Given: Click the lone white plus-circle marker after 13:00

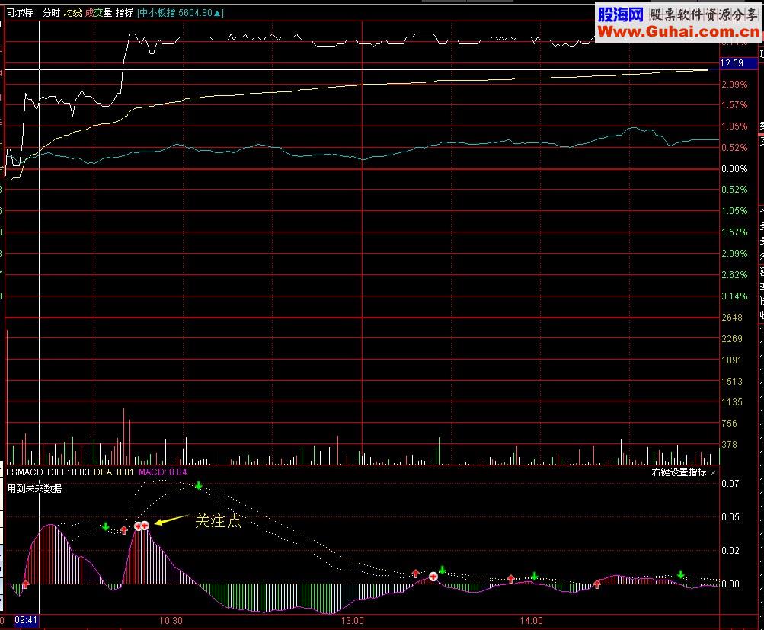Looking at the screenshot, I should [433, 577].
